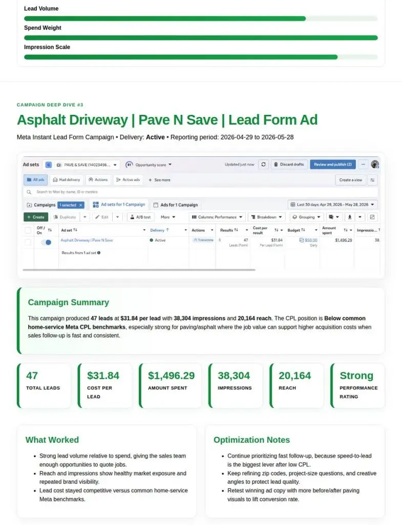Click the Lead Volume progress bar

click(x=201, y=18)
